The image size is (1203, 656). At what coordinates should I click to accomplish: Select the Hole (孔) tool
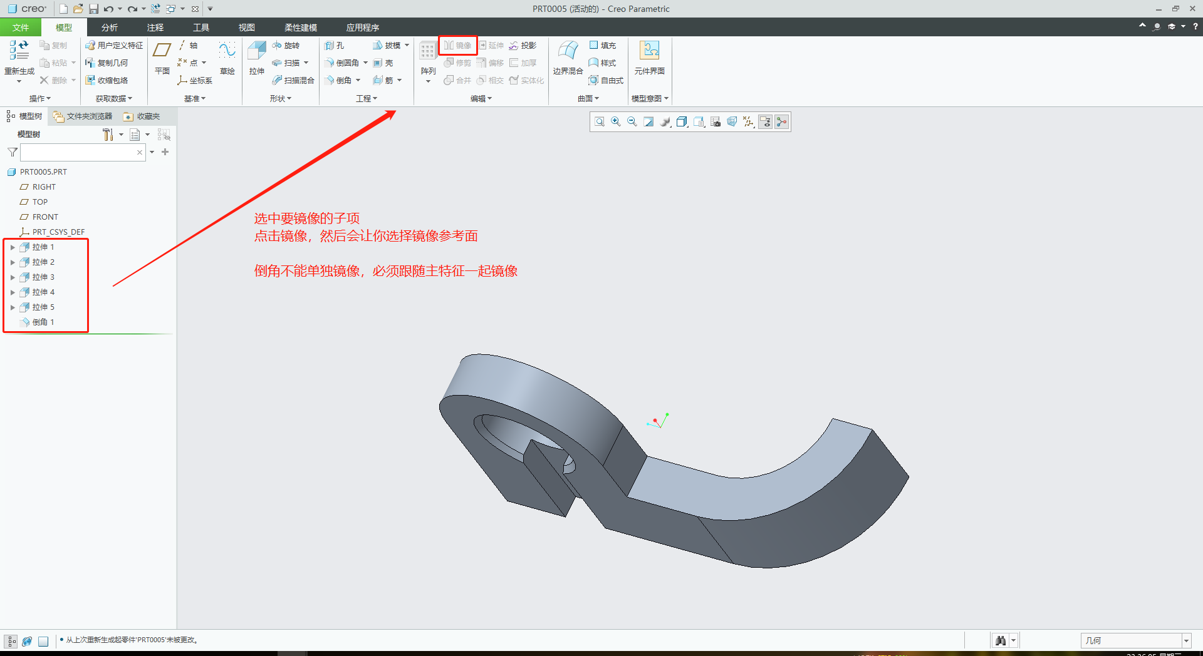tap(335, 45)
